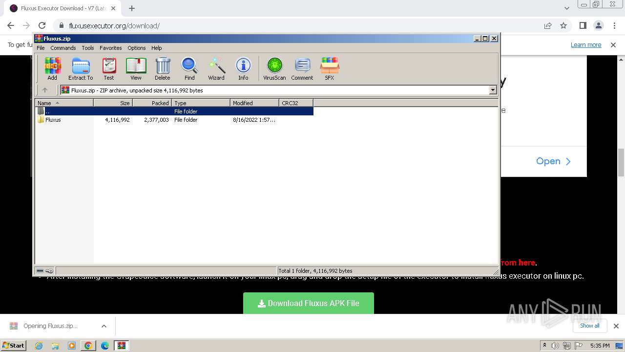Close the Fluxus Executor Download tab
625x352 pixels.
pos(113,8)
